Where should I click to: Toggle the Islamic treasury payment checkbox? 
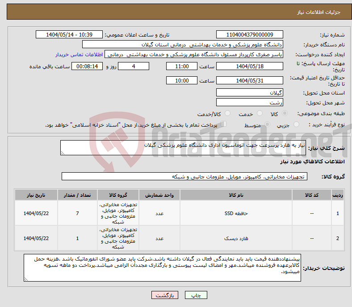click(x=224, y=124)
